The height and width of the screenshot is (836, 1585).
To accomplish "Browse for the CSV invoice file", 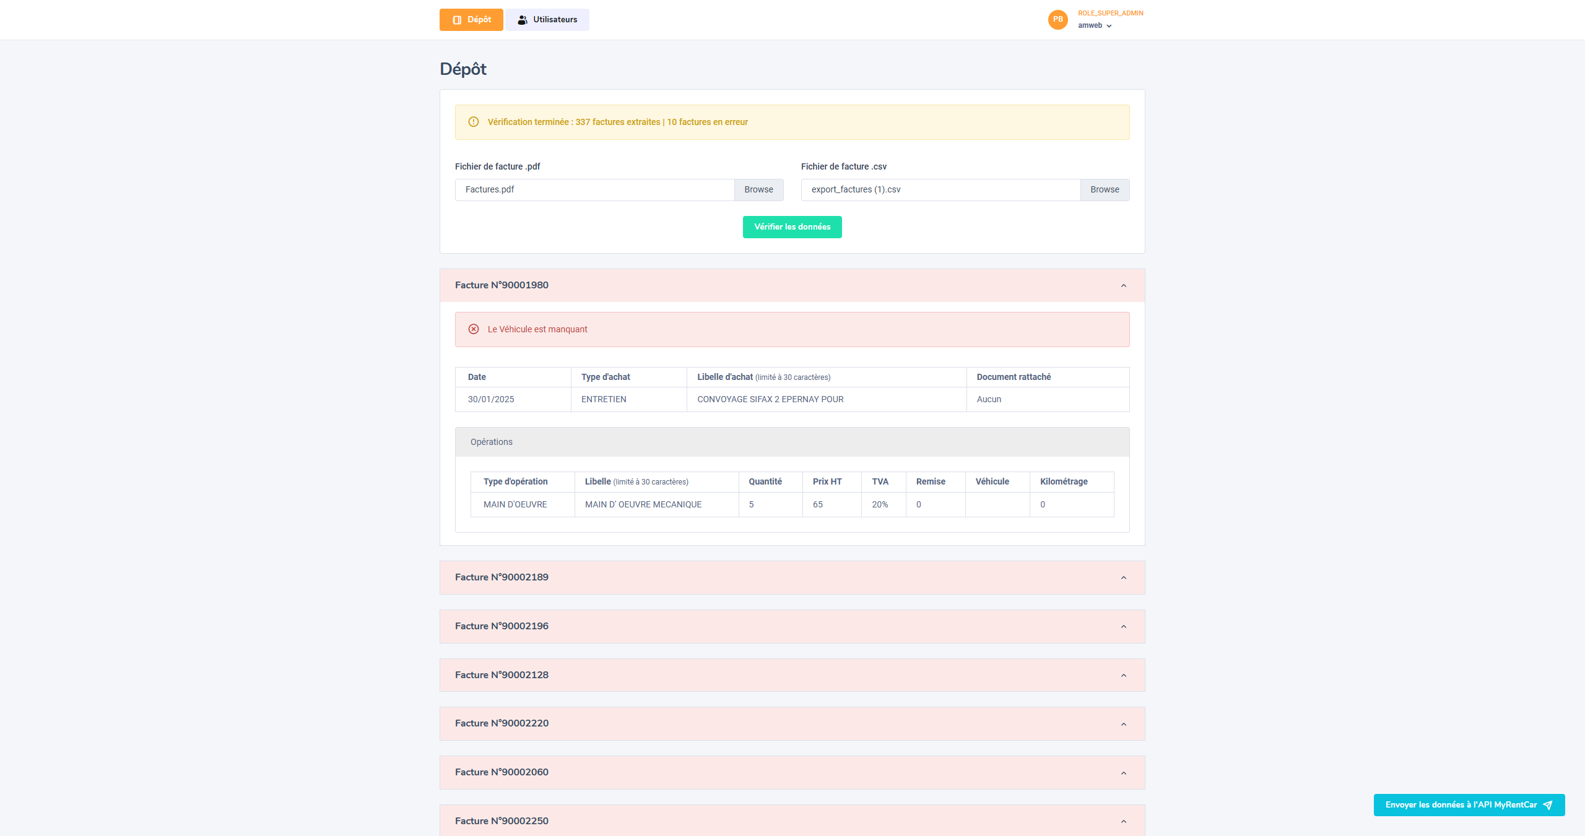I will 1105,190.
